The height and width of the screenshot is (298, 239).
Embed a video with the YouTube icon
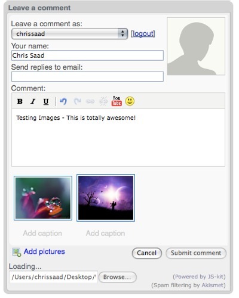(x=117, y=101)
